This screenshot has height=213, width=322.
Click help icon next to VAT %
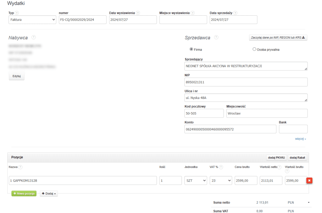pyautogui.click(x=221, y=167)
